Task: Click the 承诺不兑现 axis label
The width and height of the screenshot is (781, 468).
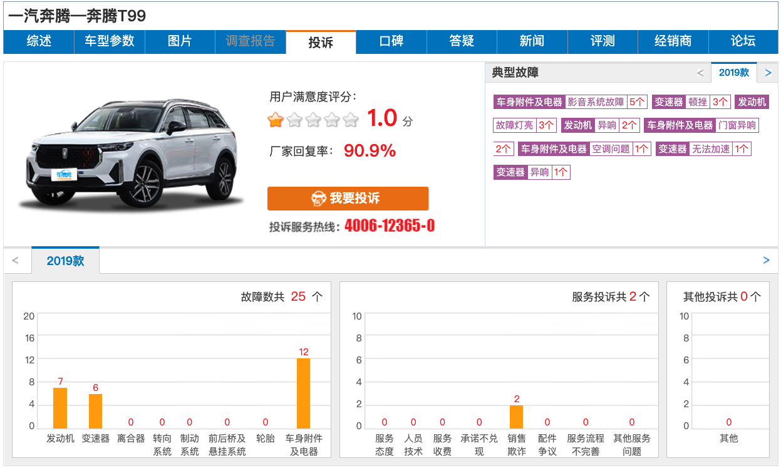Action: 479,445
